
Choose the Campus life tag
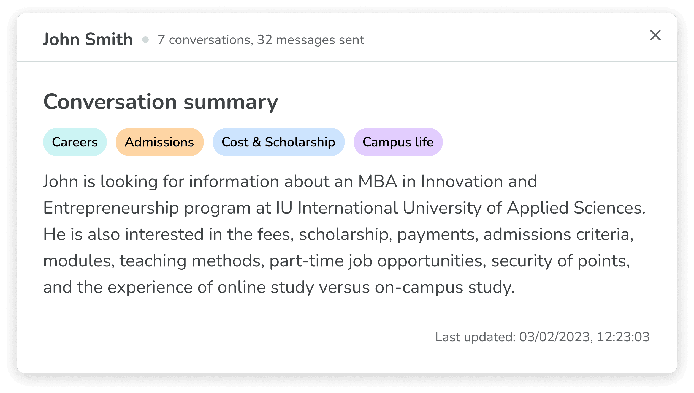pos(398,142)
